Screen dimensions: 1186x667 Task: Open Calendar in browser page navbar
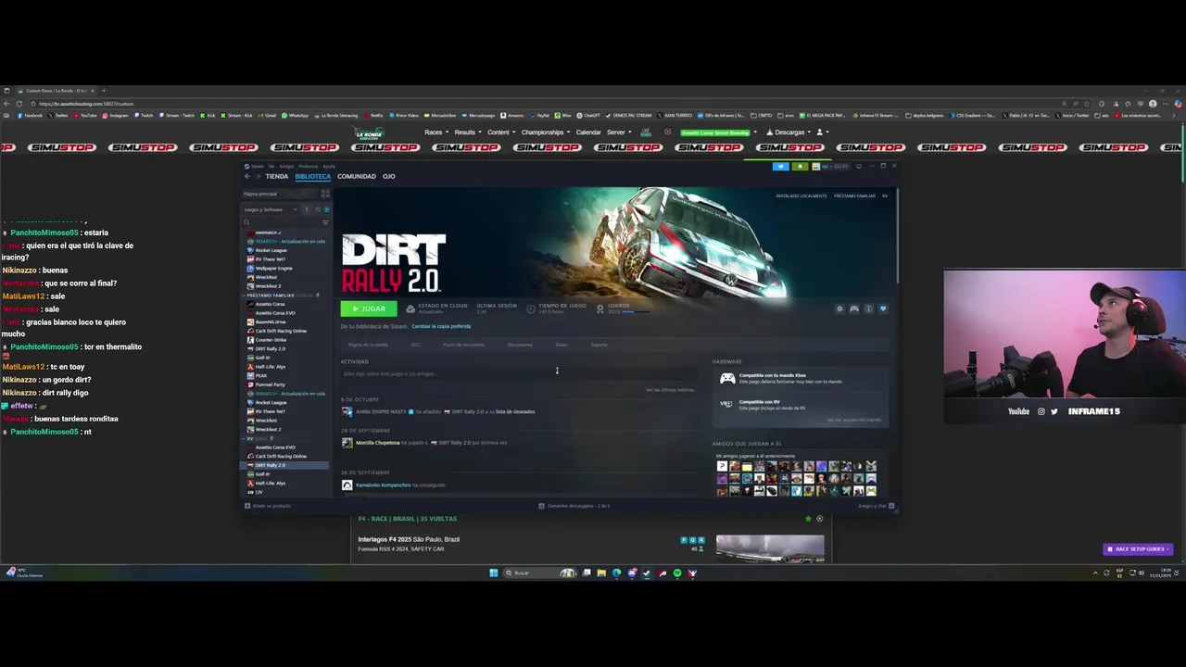tap(588, 132)
